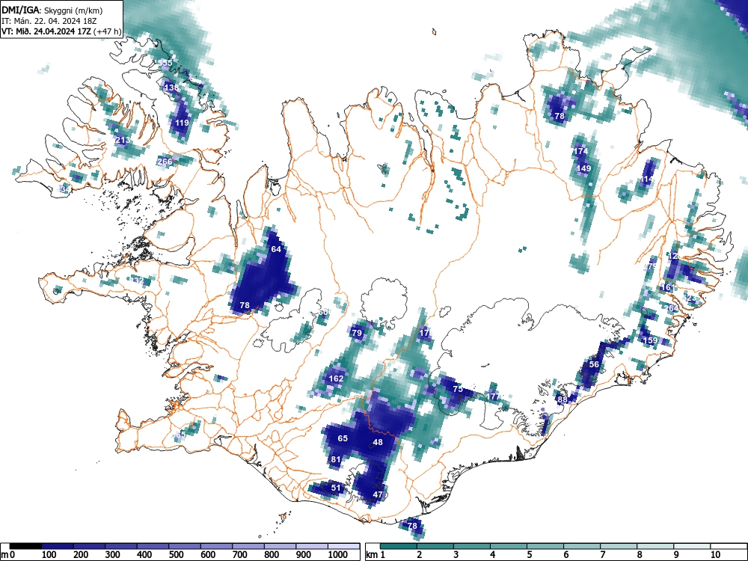Viewport: 748px width, 561px height.
Task: Click the 'km 1' label on the kilometre legend
Action: click(x=376, y=555)
